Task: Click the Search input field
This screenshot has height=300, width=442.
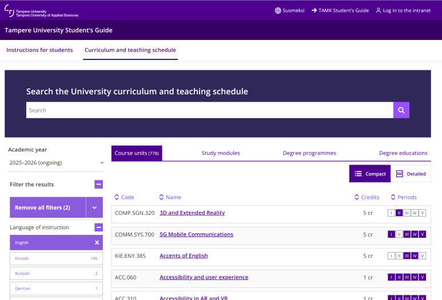Action: 210,110
